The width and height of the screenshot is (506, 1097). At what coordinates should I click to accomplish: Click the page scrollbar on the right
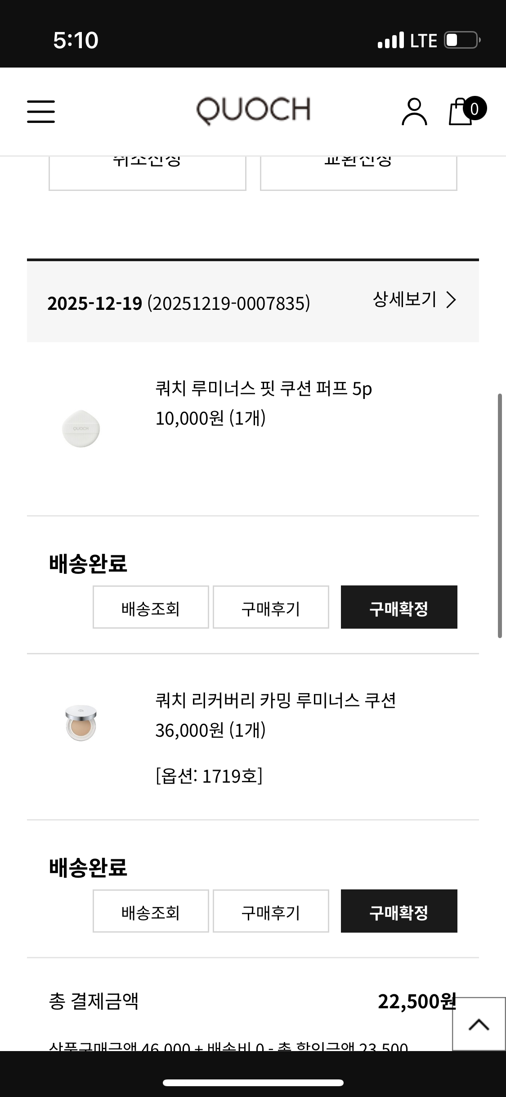click(500, 516)
